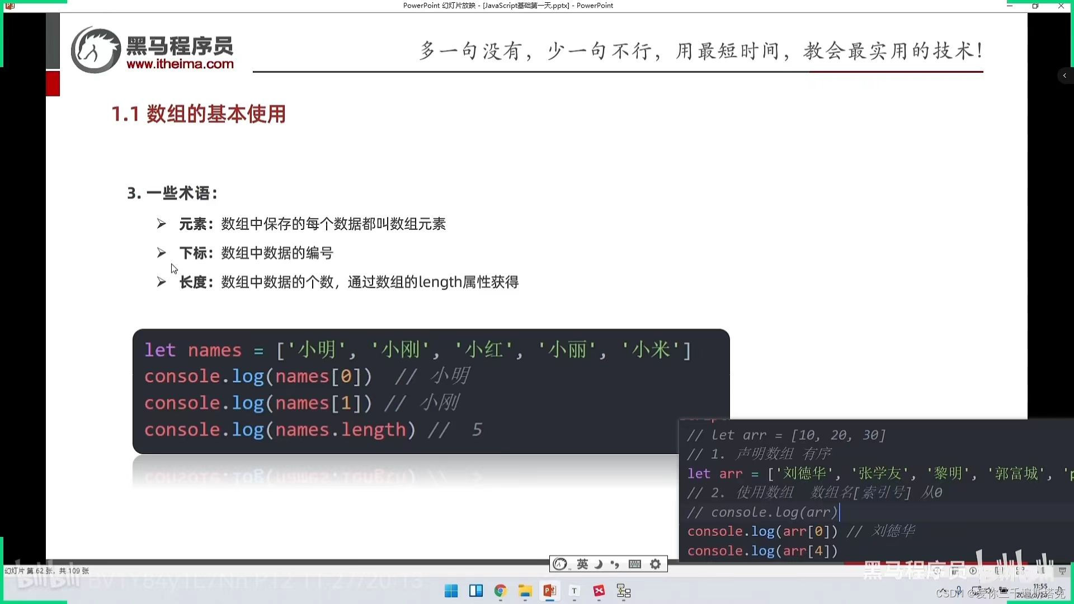Click the input method logo icon
This screenshot has width=1074, height=604.
560,564
